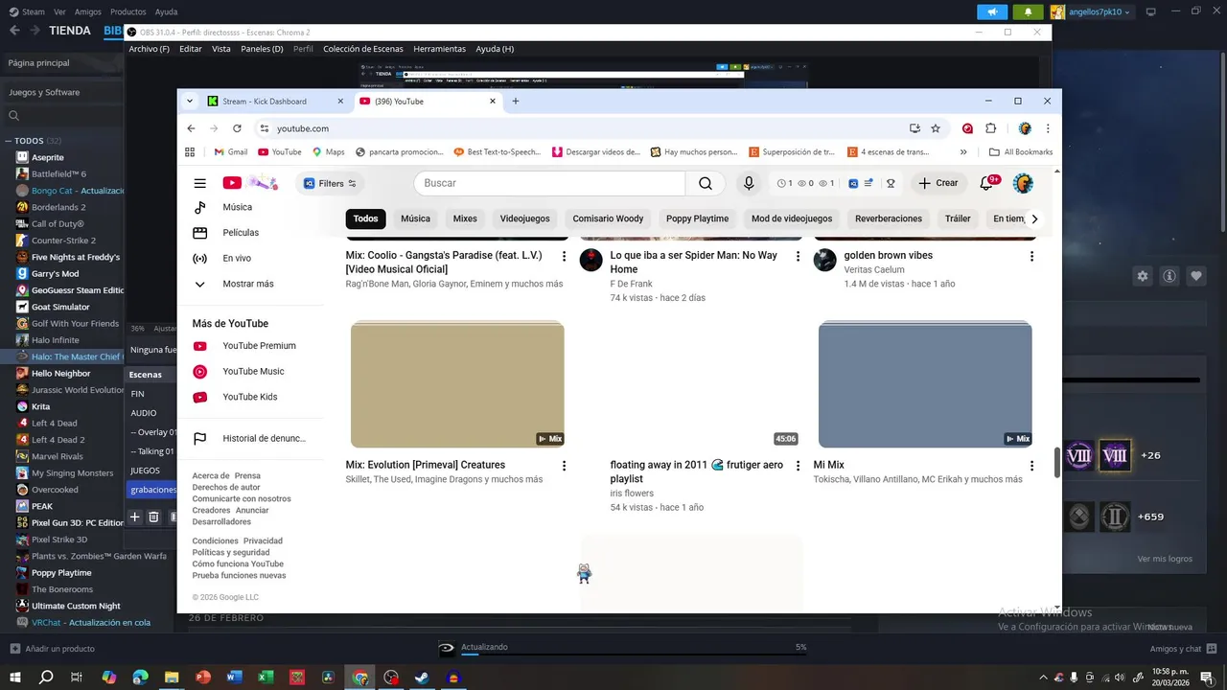Focus the YouTube Buscar search field
The image size is (1227, 690).
[549, 183]
